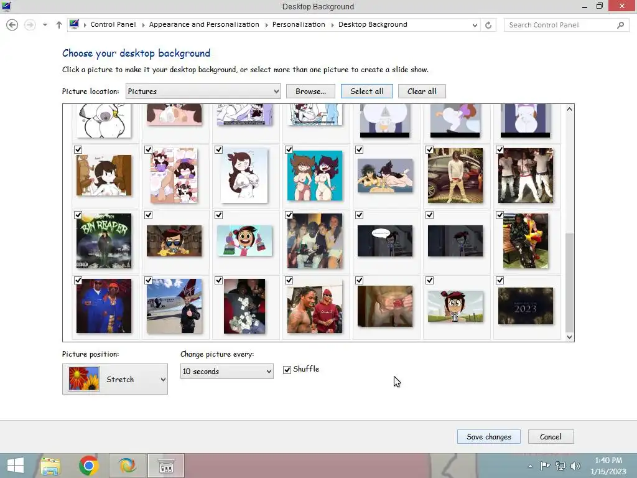Switch to the Control Panel taskbar button
Image resolution: width=637 pixels, height=478 pixels.
pyautogui.click(x=165, y=466)
